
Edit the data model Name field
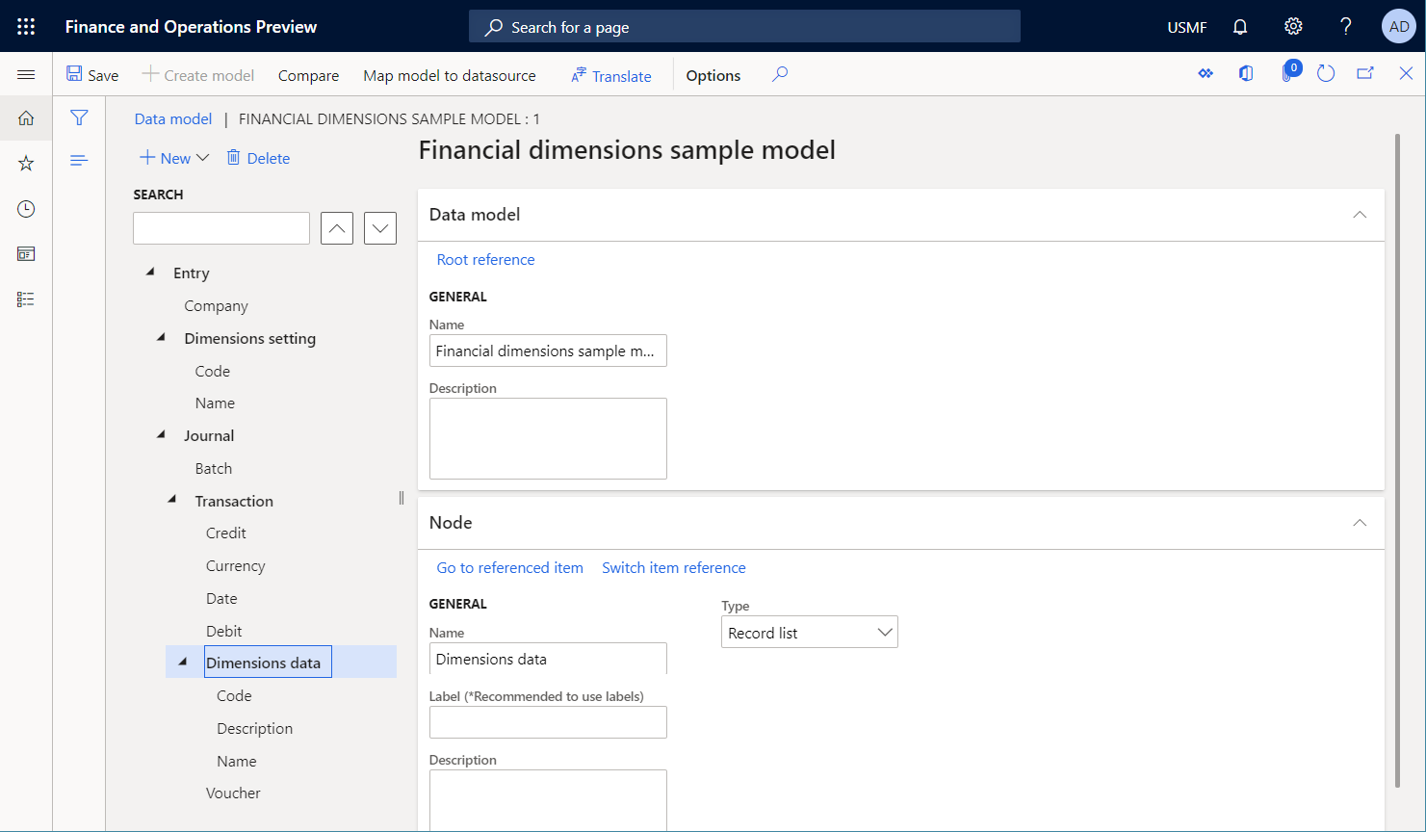pos(548,351)
